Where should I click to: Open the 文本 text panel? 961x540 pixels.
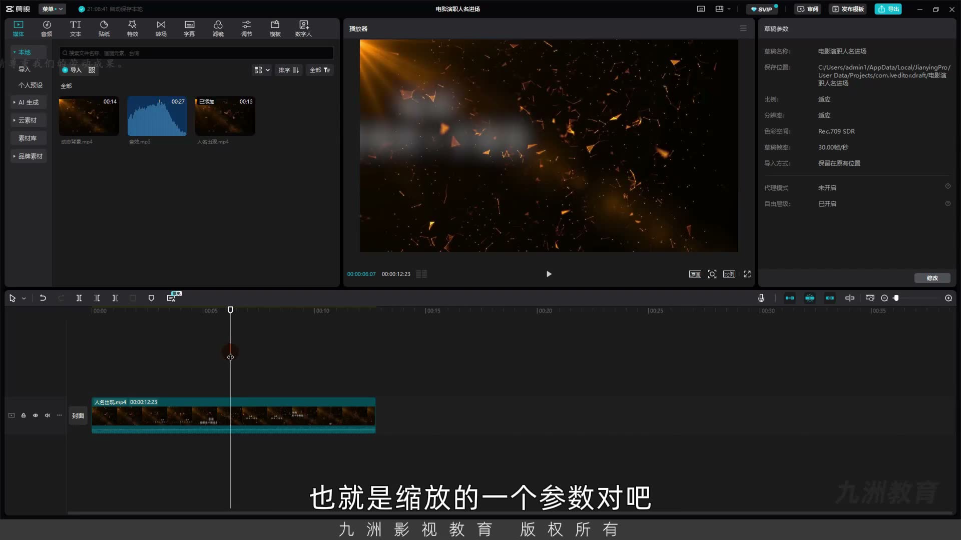(x=76, y=28)
